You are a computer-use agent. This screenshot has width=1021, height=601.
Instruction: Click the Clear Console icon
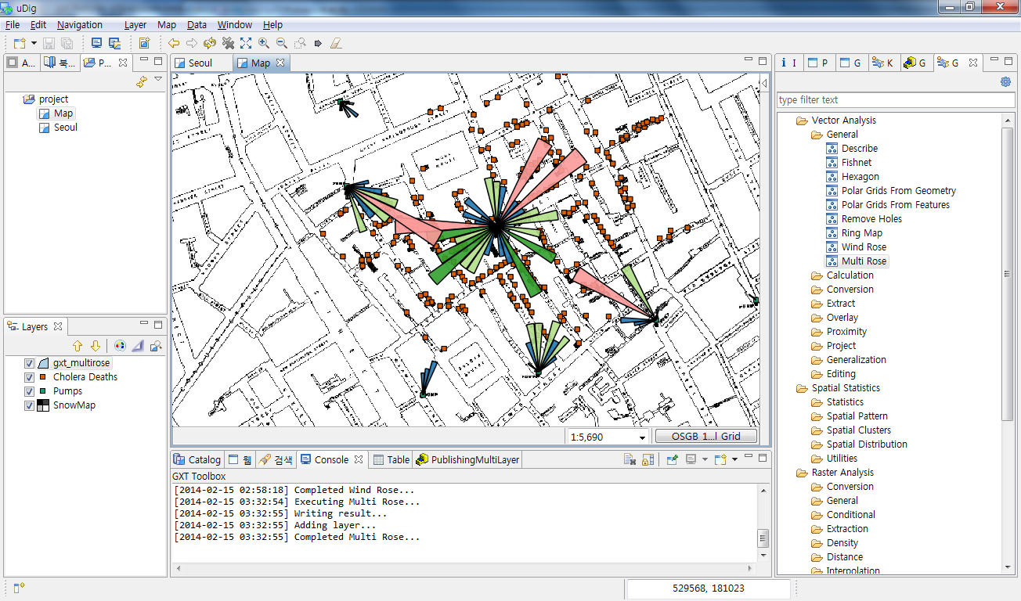[x=629, y=461]
